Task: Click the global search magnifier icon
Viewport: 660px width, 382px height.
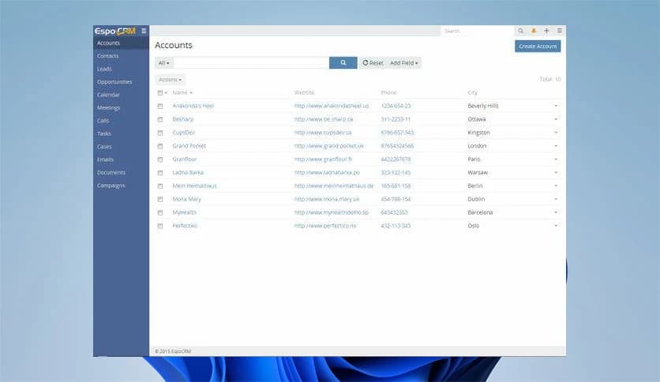Action: (521, 31)
